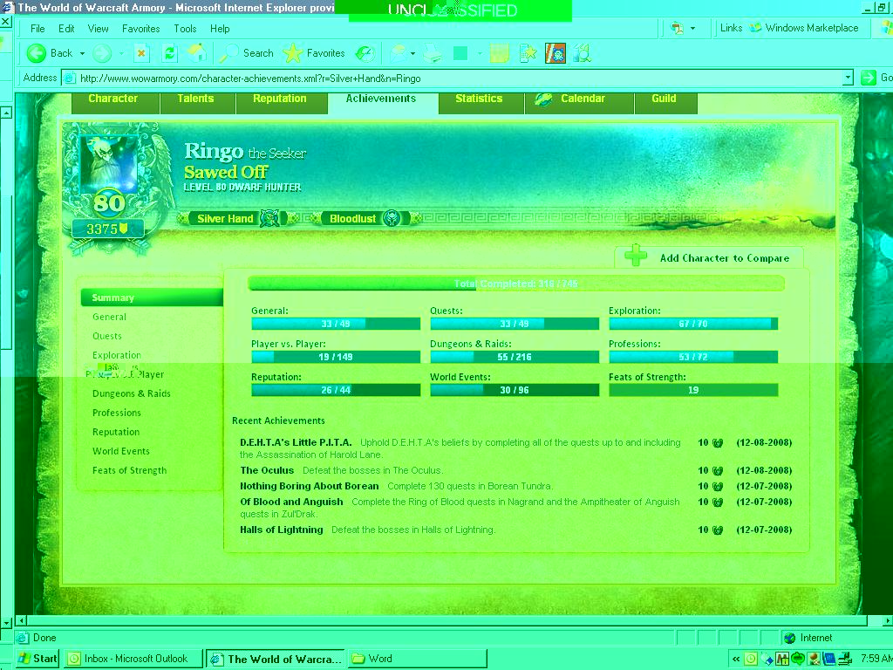
Task: Click the Total Completed progress bar
Action: (516, 284)
